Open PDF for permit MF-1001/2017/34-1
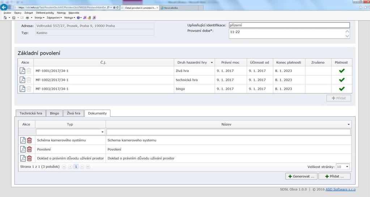This screenshot has width=370, height=197. click(22, 71)
